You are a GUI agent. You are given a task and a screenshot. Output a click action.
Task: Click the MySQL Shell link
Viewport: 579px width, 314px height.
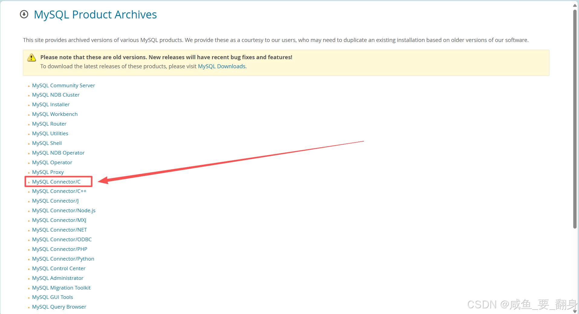coord(47,143)
